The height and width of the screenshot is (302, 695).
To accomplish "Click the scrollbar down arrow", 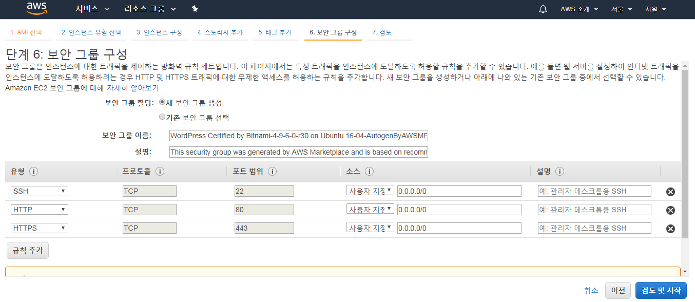I will coord(685,271).
